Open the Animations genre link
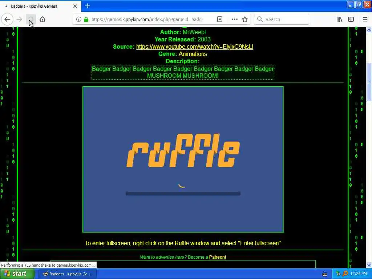The width and height of the screenshot is (372, 279). [193, 54]
